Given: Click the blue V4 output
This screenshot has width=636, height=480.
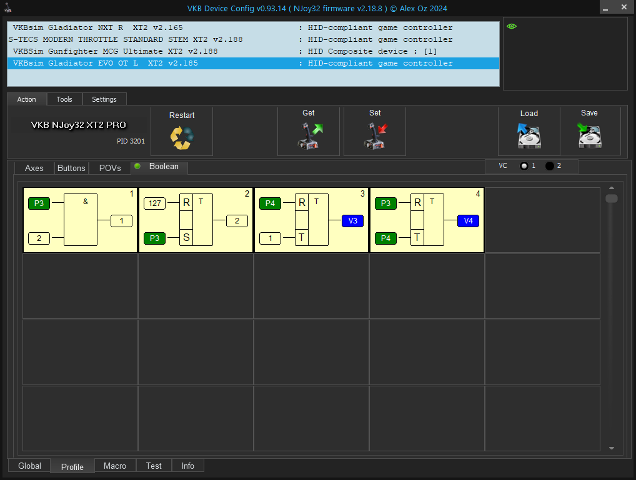Looking at the screenshot, I should pos(469,221).
